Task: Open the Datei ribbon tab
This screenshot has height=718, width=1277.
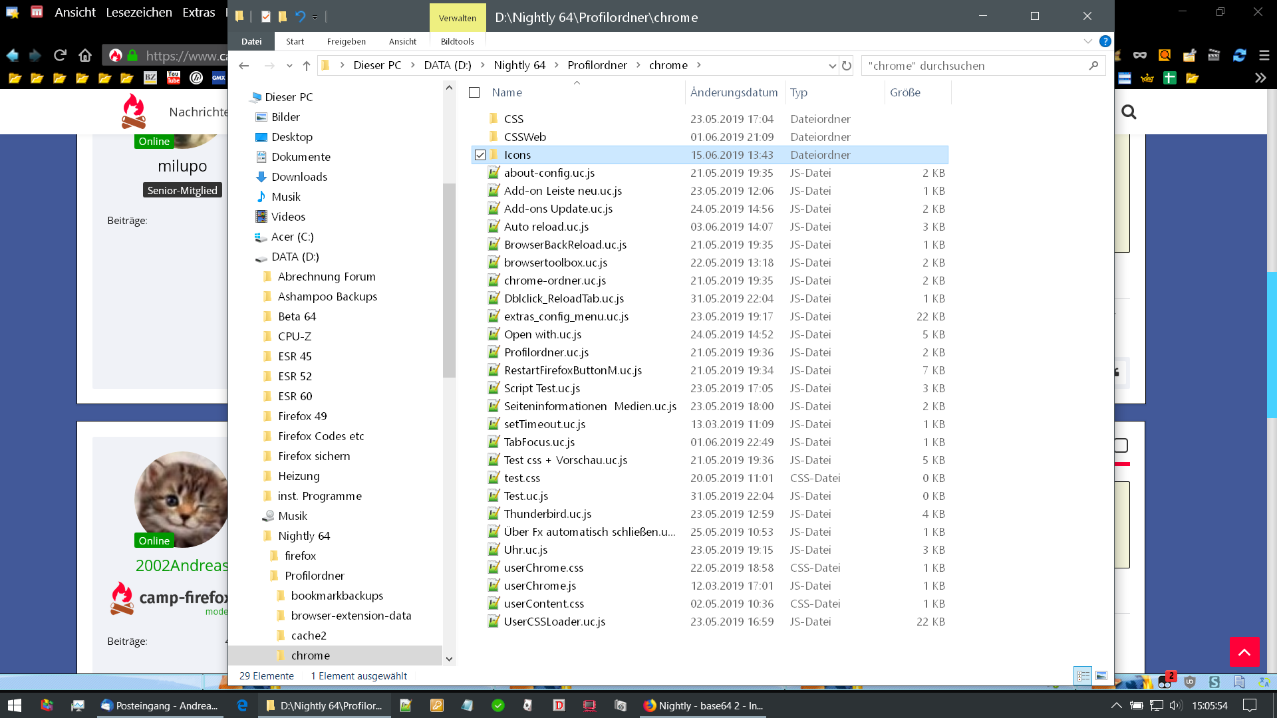Action: coord(251,41)
